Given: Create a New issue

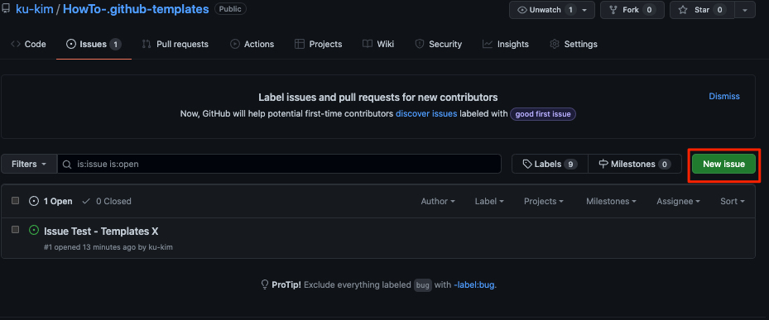Looking at the screenshot, I should 723,165.
